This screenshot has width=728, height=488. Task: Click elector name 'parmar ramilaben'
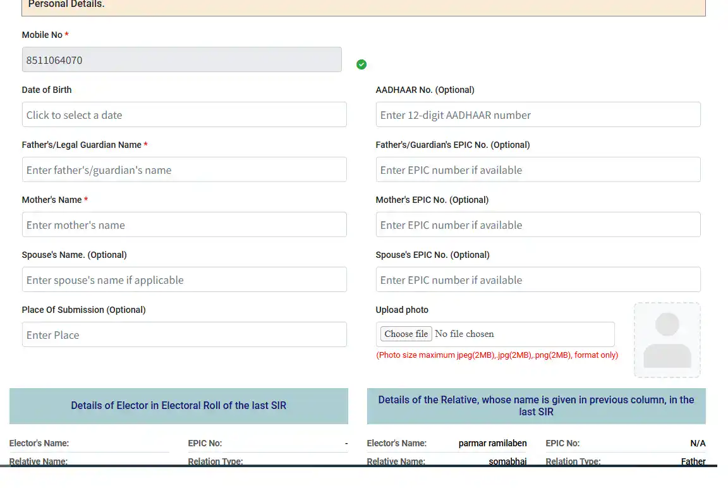pos(492,443)
